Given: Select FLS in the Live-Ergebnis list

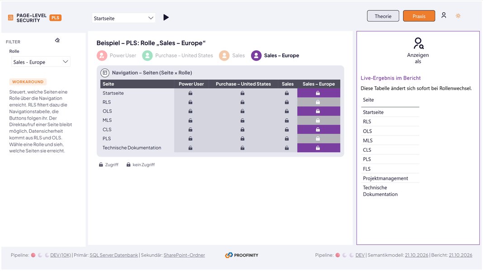Looking at the screenshot, I should [x=367, y=169].
